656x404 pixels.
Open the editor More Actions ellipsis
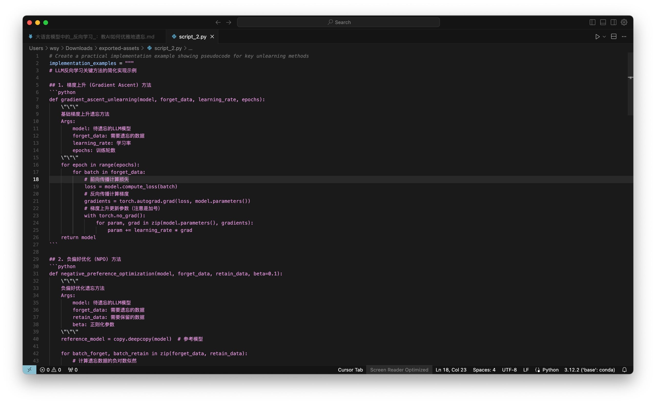[624, 37]
